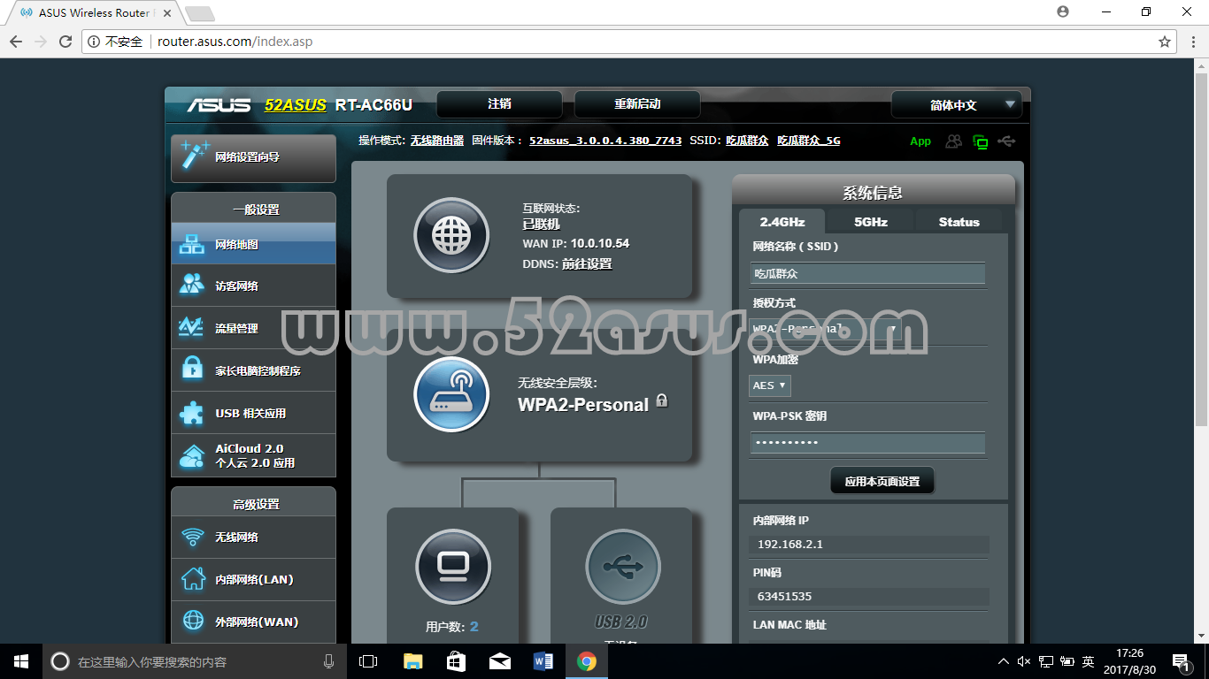Open USB 相关应用 menu item

[x=253, y=413]
